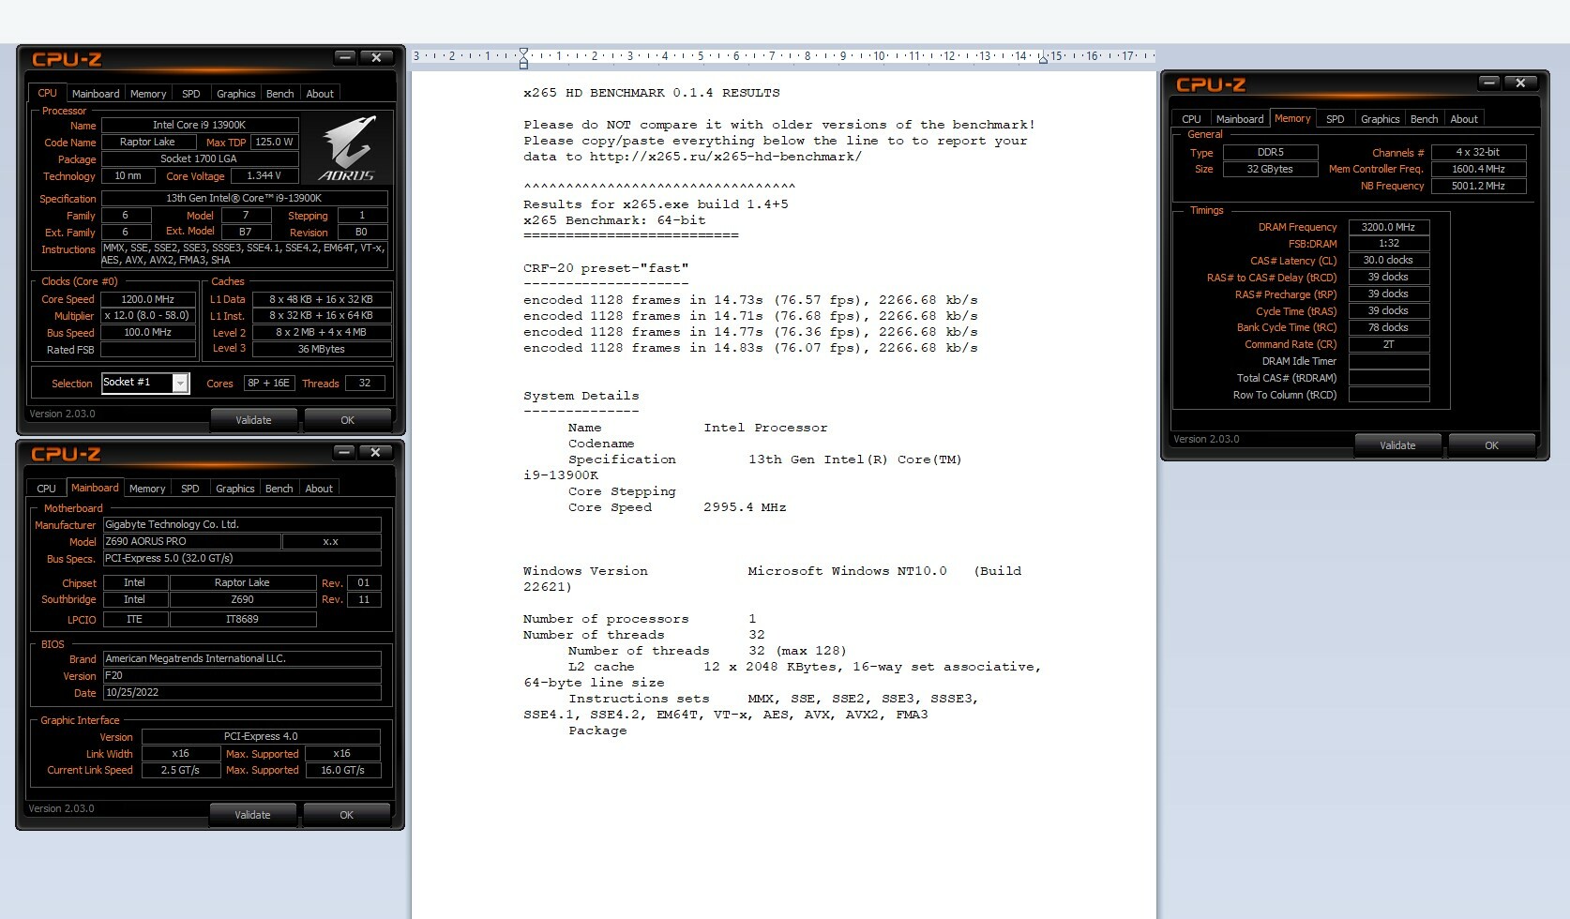Click the Current Link Speed 2.5 GT/s value
Image resolution: width=1570 pixels, height=919 pixels.
click(x=180, y=770)
